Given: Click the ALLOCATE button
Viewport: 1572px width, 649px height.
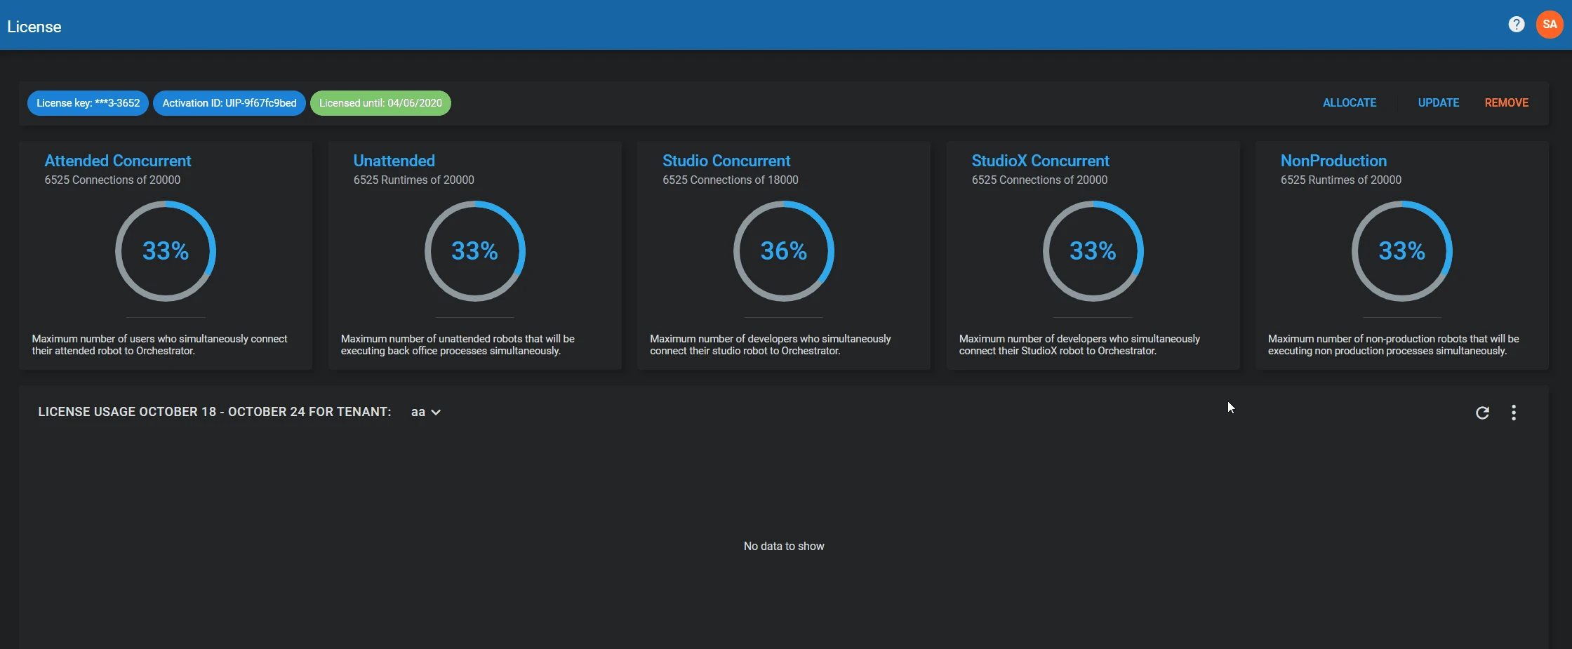Looking at the screenshot, I should pyautogui.click(x=1350, y=102).
